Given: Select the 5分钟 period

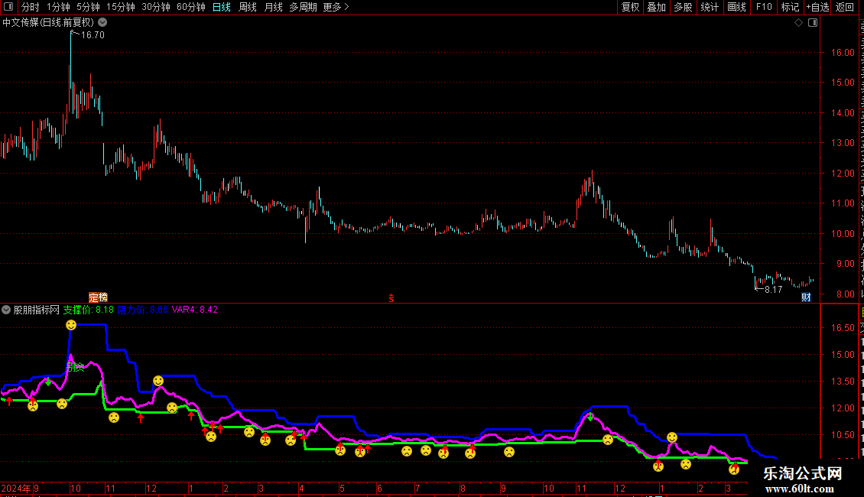Looking at the screenshot, I should [x=88, y=7].
